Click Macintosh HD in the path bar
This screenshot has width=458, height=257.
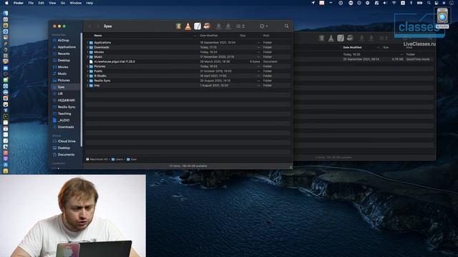click(x=97, y=159)
